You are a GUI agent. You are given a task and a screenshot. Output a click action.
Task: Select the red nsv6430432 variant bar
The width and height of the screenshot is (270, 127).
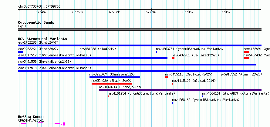point(246,58)
